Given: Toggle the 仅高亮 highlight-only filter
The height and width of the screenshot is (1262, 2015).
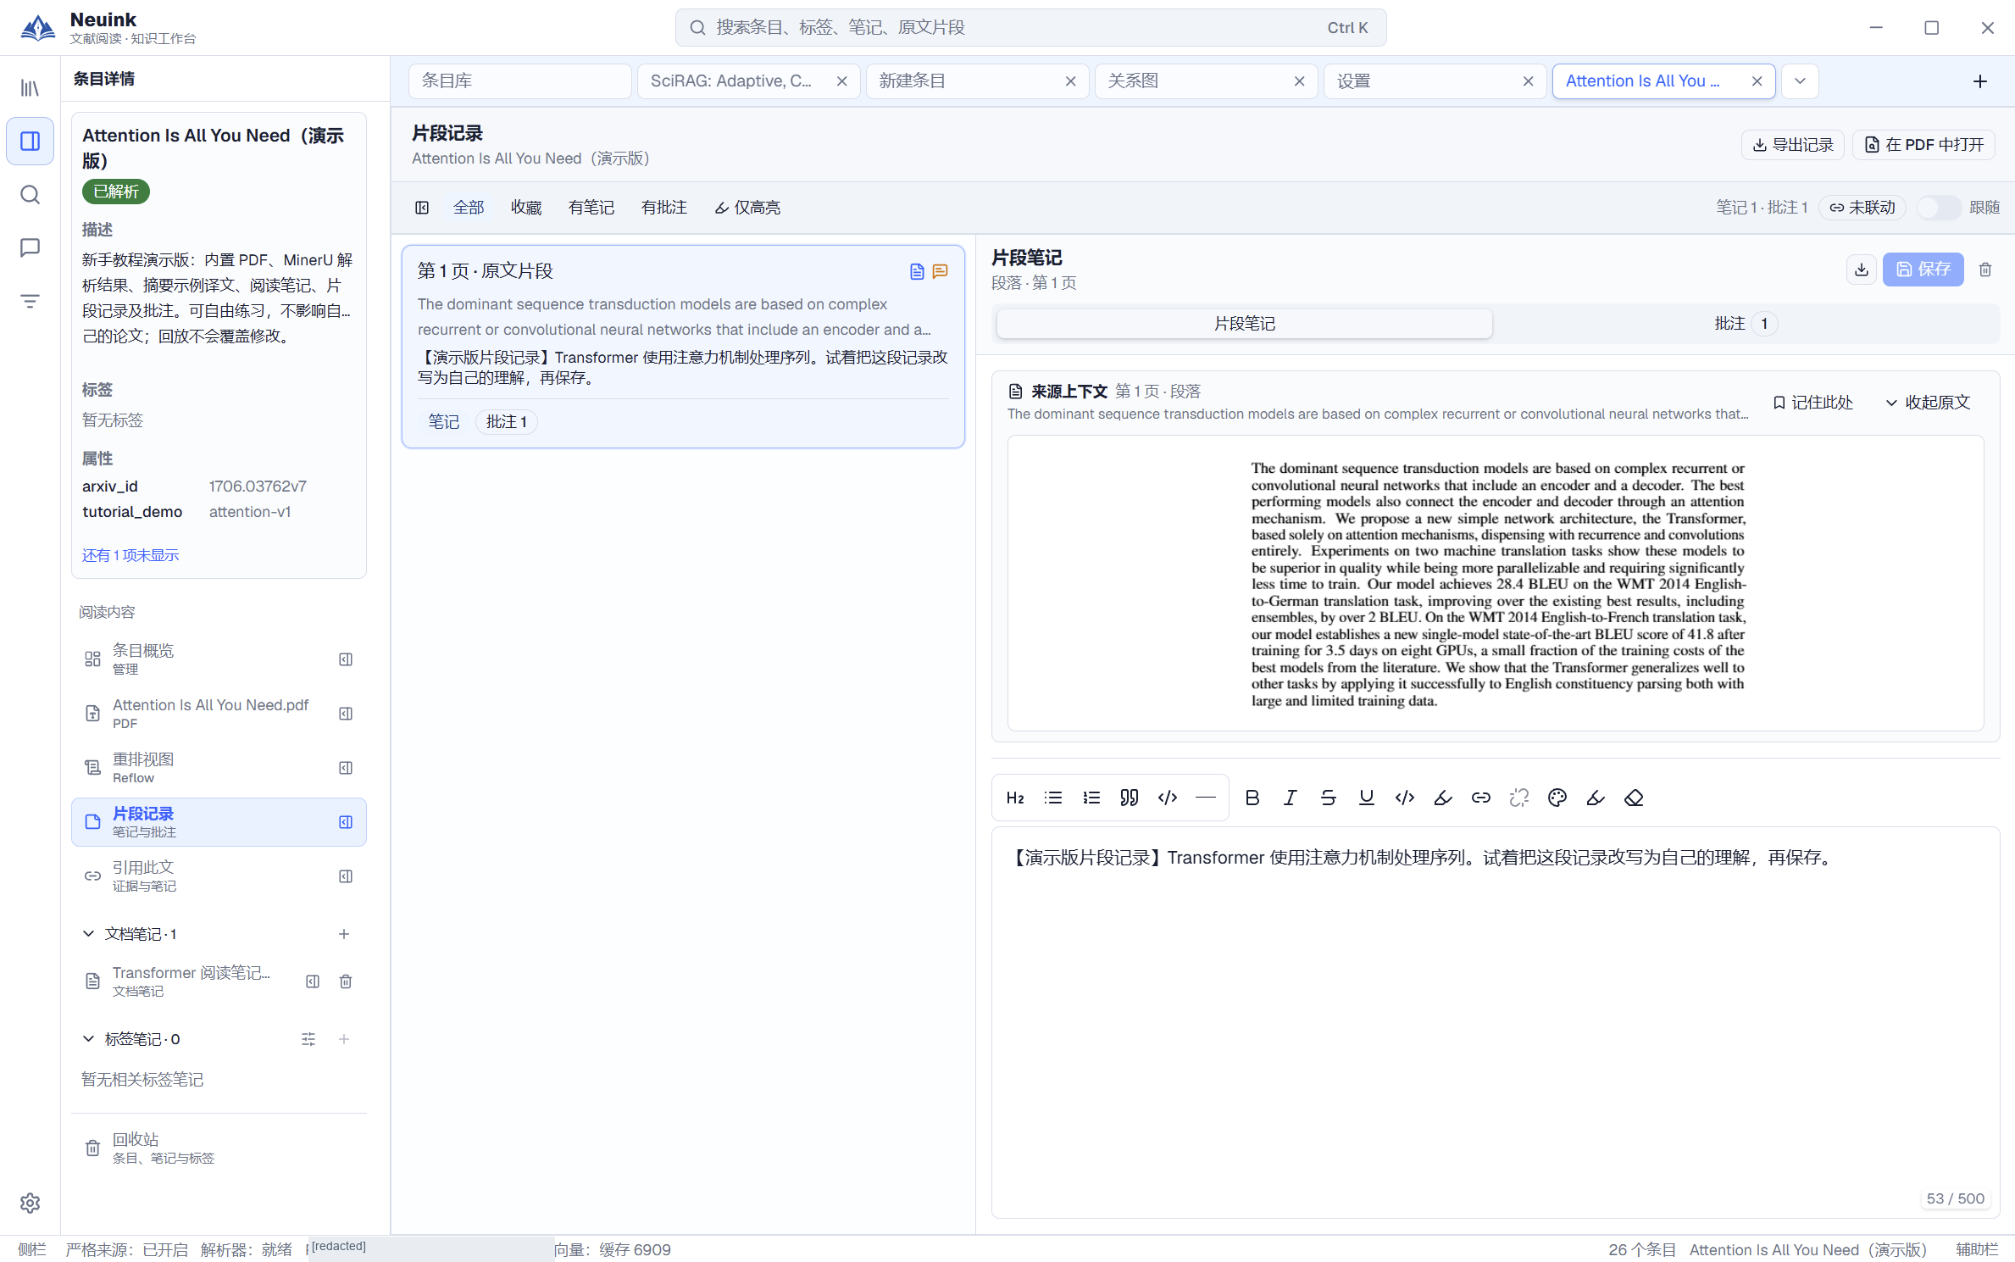Looking at the screenshot, I should [x=747, y=208].
